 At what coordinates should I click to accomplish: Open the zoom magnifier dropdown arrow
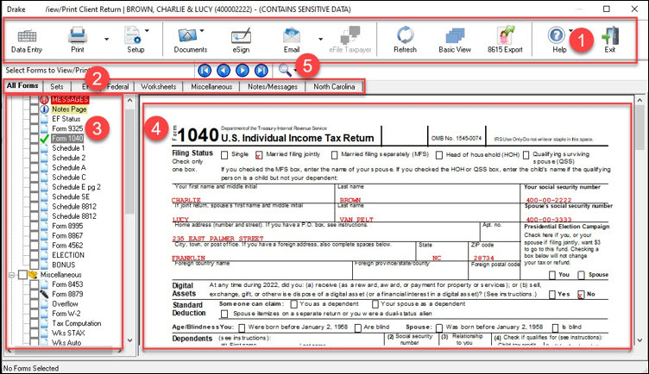tap(295, 71)
